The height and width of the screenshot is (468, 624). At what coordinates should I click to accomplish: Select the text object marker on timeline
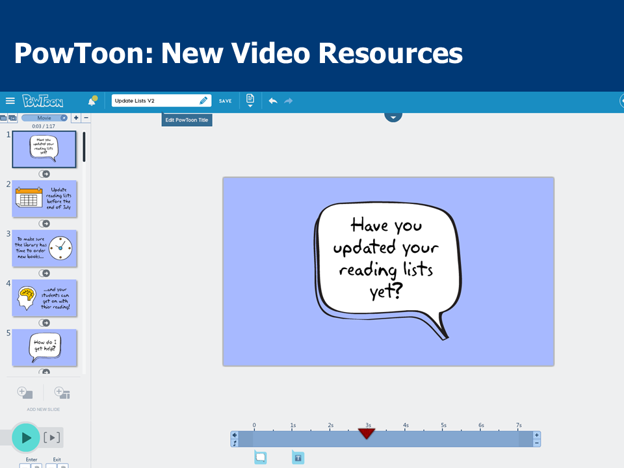(298, 458)
